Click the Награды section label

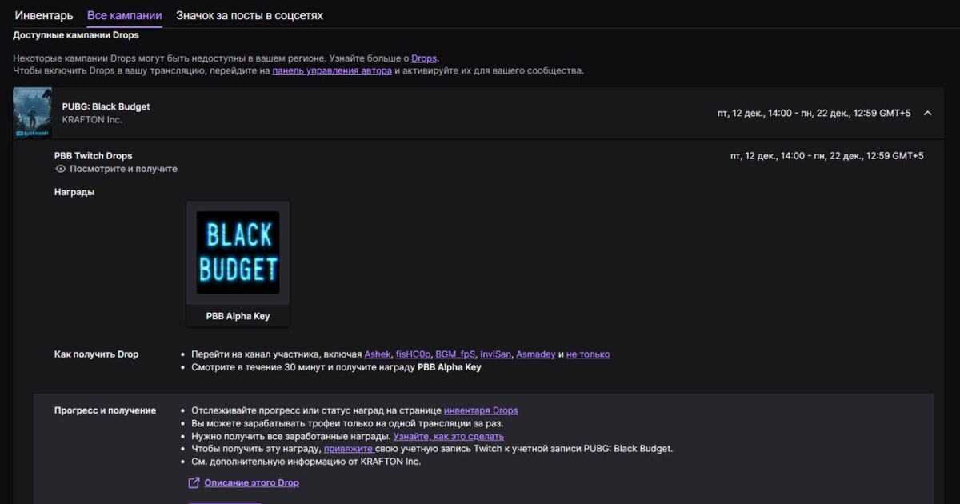(x=74, y=192)
